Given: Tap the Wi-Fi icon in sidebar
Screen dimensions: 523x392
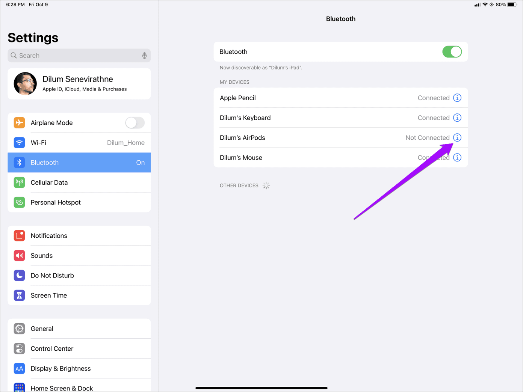Looking at the screenshot, I should click(19, 142).
